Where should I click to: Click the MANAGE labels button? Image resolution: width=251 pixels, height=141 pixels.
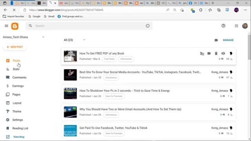point(228,40)
